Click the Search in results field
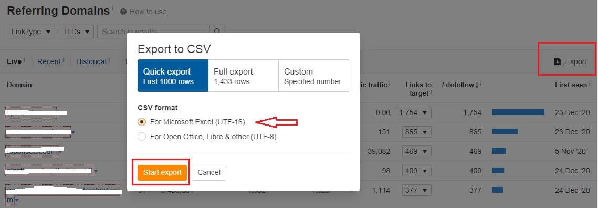The width and height of the screenshot is (598, 208). point(154,32)
